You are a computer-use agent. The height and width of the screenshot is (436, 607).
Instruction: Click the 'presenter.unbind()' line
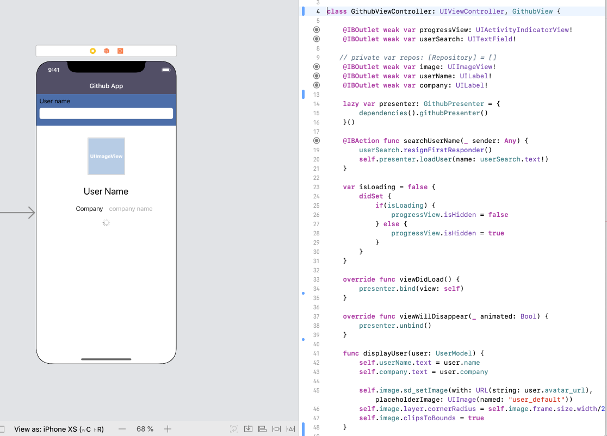(395, 326)
